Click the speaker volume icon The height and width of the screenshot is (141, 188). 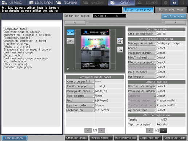pyautogui.click(x=174, y=3)
